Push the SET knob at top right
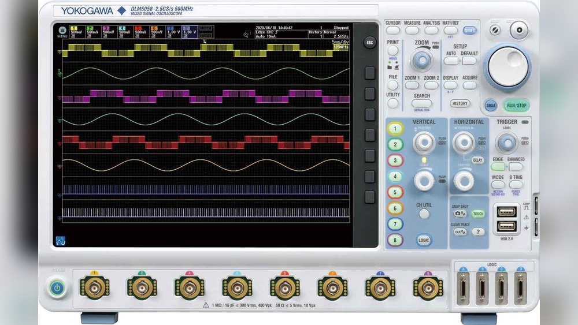 click(519, 30)
